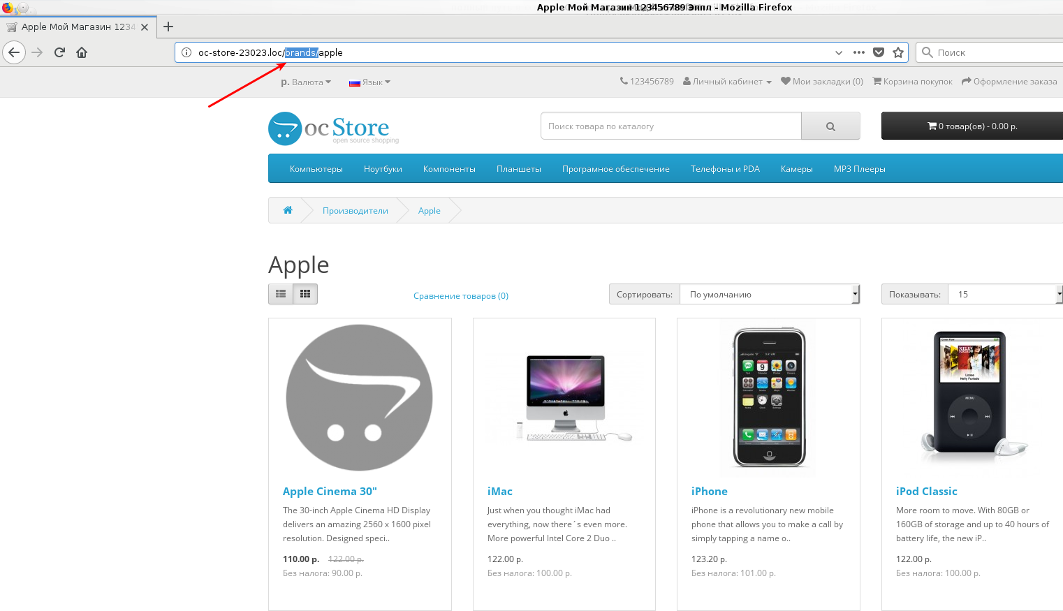
Task: Open Apple Cinema 30" product title
Action: point(330,492)
